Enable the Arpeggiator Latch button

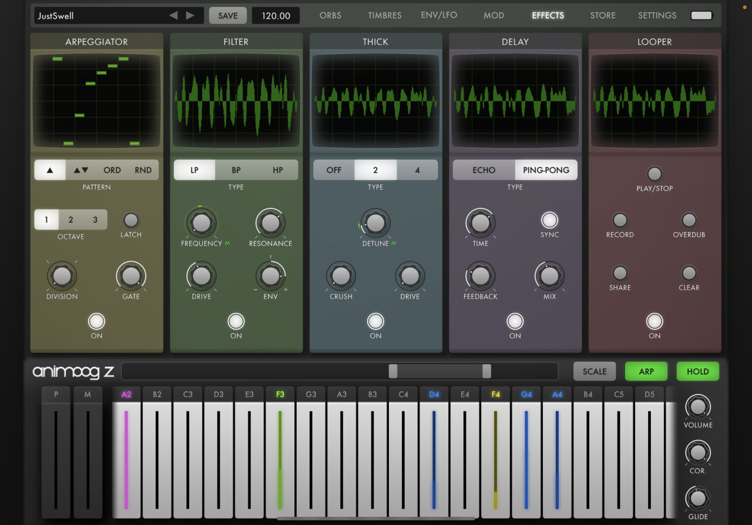[x=131, y=220]
